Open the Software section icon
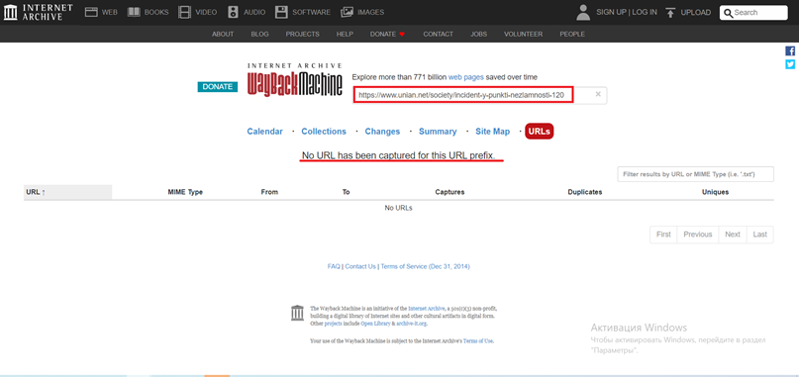 point(281,12)
